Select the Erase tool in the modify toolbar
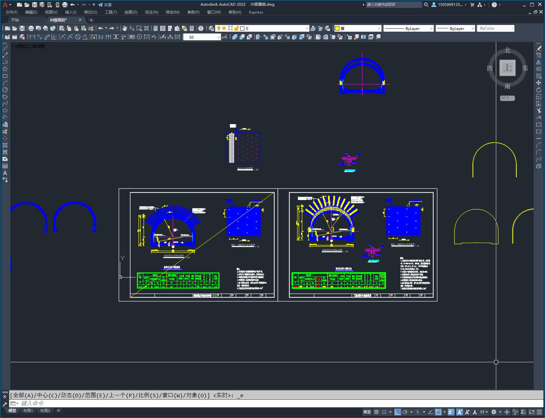 [539, 48]
